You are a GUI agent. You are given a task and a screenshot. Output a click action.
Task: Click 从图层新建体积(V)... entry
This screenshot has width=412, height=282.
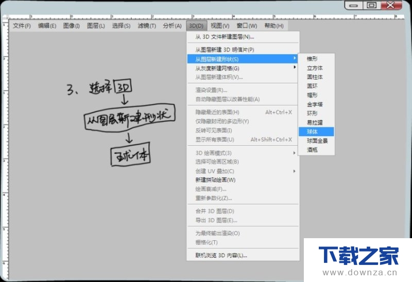click(243, 77)
